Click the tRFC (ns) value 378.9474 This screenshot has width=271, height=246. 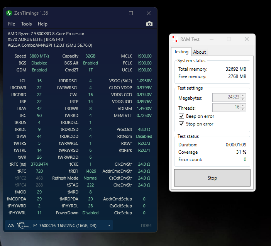pos(39,164)
